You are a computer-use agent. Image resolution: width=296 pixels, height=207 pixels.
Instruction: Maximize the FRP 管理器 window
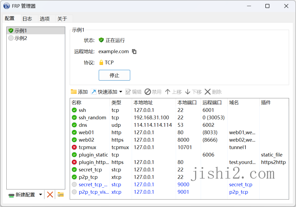[267, 6]
